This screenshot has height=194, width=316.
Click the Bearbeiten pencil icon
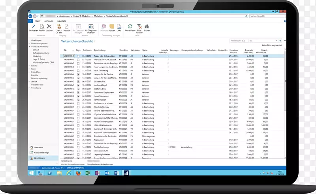(x=34, y=26)
